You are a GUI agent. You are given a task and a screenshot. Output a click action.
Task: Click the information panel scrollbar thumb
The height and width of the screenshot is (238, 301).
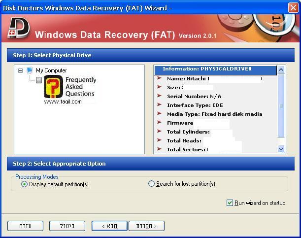(281, 105)
